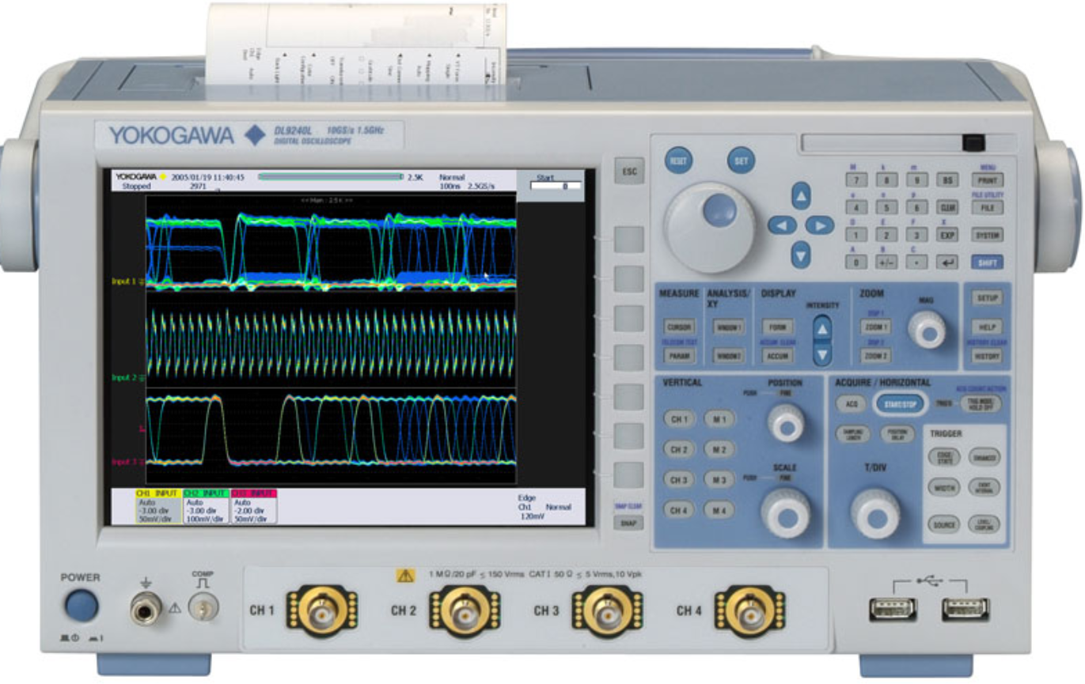Toggle math trace M 2 display
The image size is (1085, 684).
coord(719,449)
